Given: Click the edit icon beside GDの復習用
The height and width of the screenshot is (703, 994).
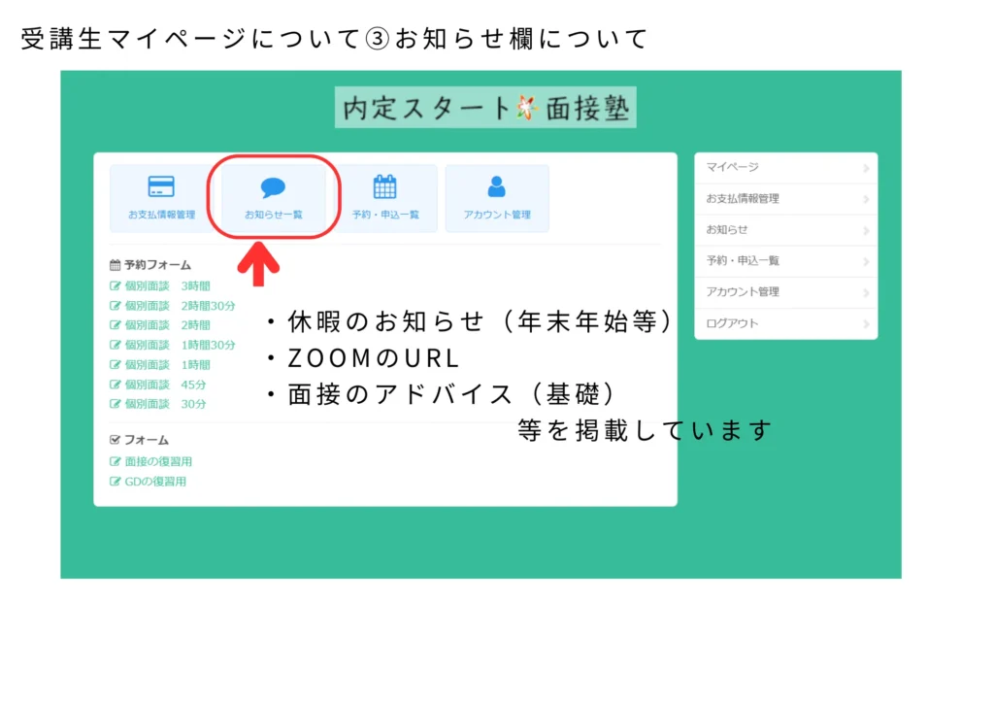Looking at the screenshot, I should point(116,482).
